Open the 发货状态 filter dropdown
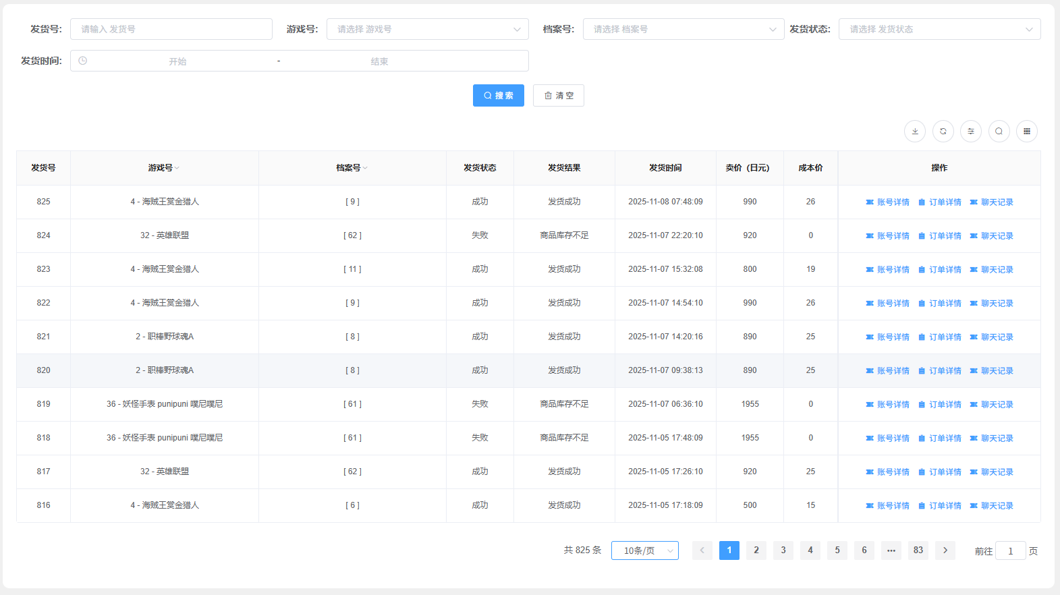This screenshot has width=1060, height=595. [x=939, y=29]
